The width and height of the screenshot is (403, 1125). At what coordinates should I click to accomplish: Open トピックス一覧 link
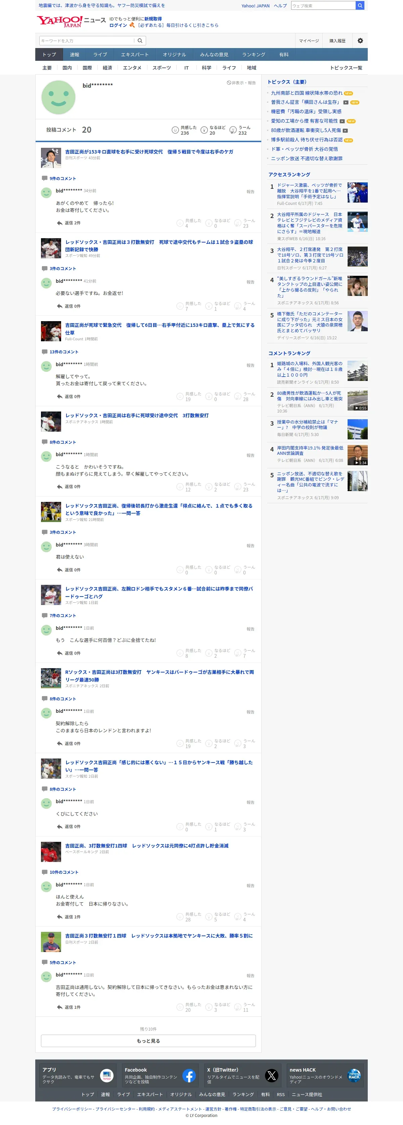coord(346,68)
